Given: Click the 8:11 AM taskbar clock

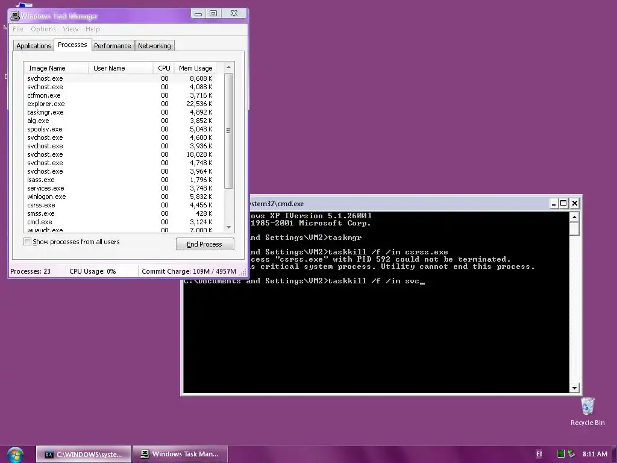Looking at the screenshot, I should coord(595,454).
